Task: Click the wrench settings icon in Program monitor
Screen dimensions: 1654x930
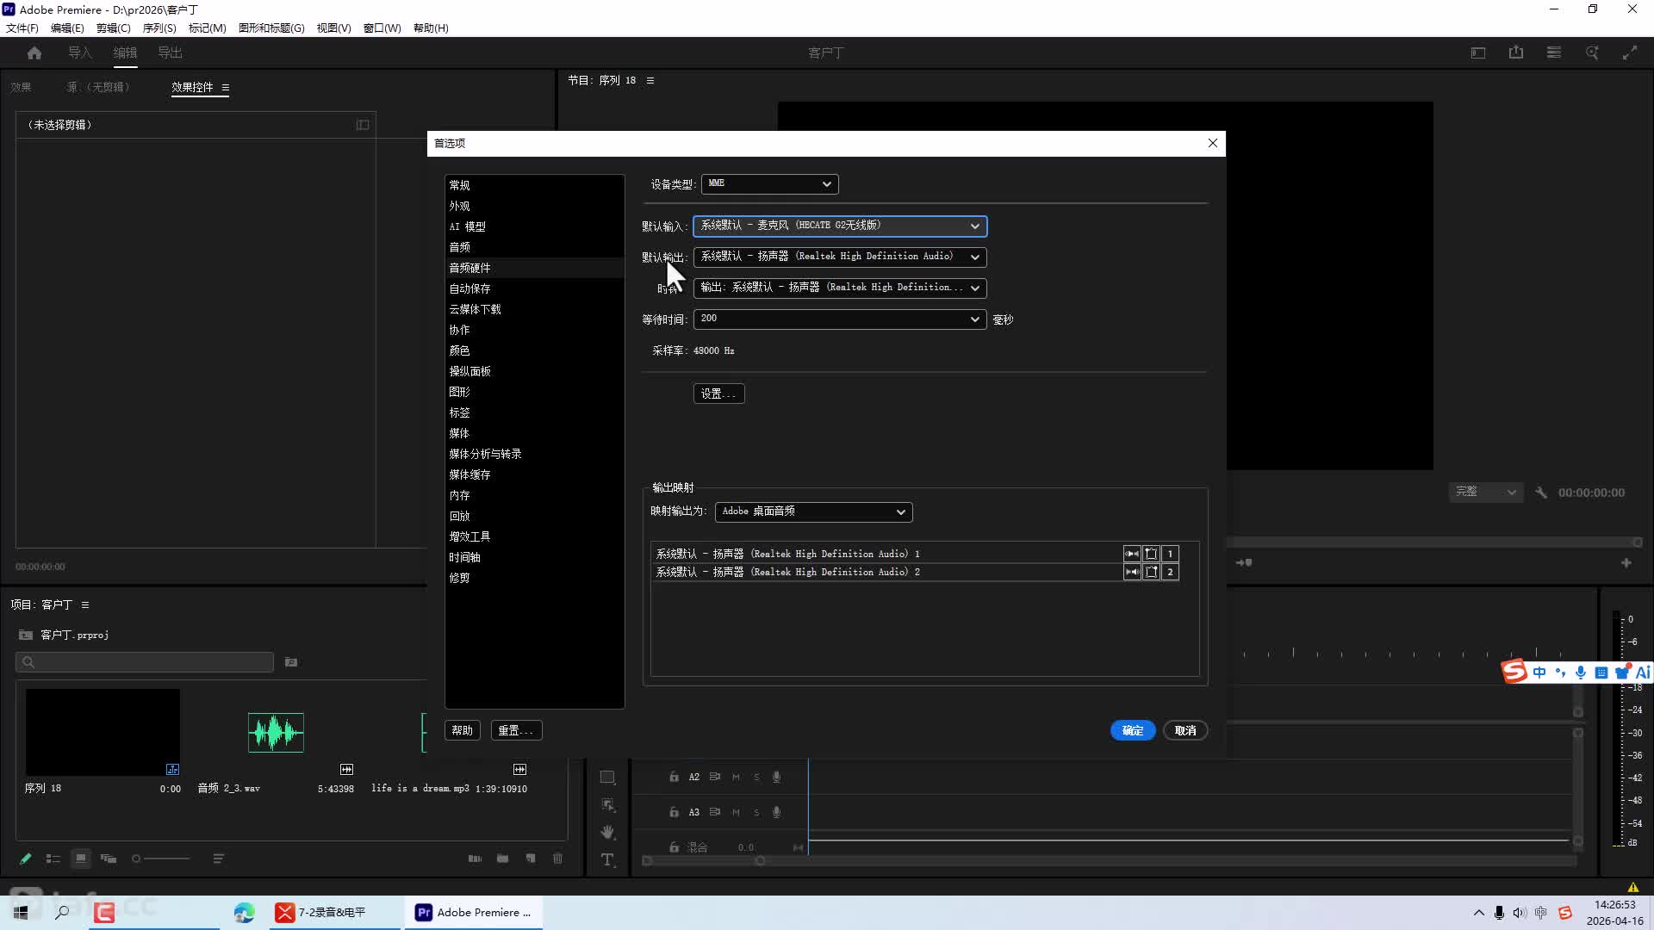Action: pyautogui.click(x=1541, y=493)
